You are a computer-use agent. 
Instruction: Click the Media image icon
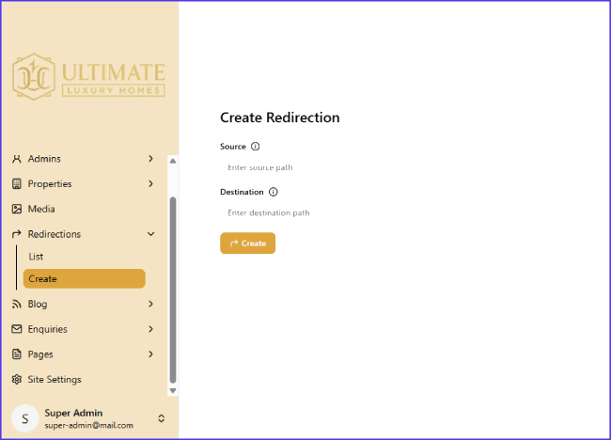pos(17,209)
